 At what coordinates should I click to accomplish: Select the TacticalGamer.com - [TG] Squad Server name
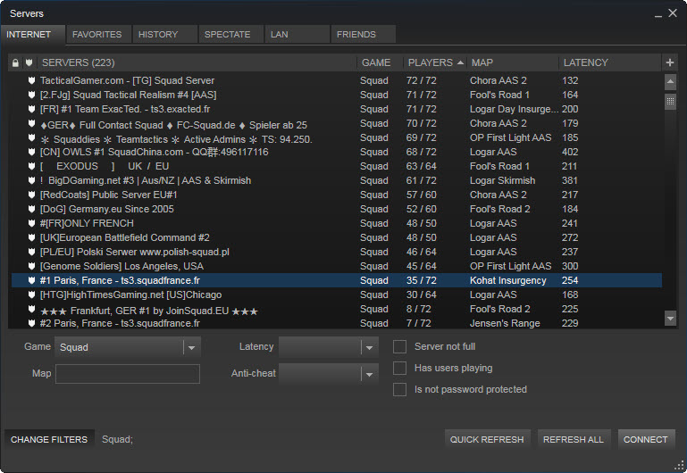pos(127,80)
